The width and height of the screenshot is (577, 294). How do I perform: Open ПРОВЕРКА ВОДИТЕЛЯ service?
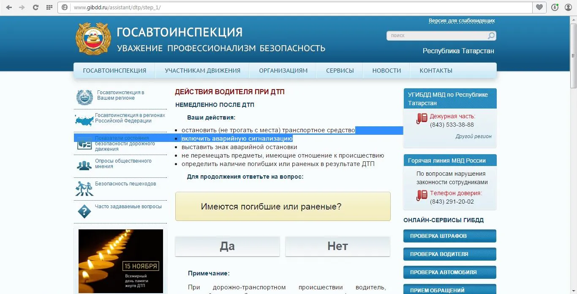(x=450, y=254)
